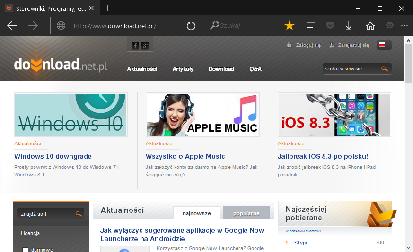Viewport: 413px width, 252px height.
Task: Open Wszystko o Apple Music article
Action: (185, 156)
